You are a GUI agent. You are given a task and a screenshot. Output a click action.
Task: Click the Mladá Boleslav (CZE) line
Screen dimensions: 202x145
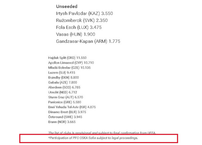click(x=69, y=68)
